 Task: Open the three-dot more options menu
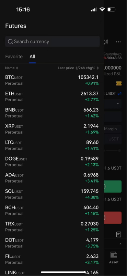118,42
